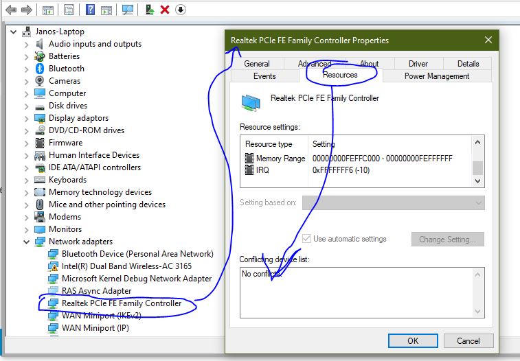Click the blue Help question mark icon
Screen dimensions: 520x361
90,10
